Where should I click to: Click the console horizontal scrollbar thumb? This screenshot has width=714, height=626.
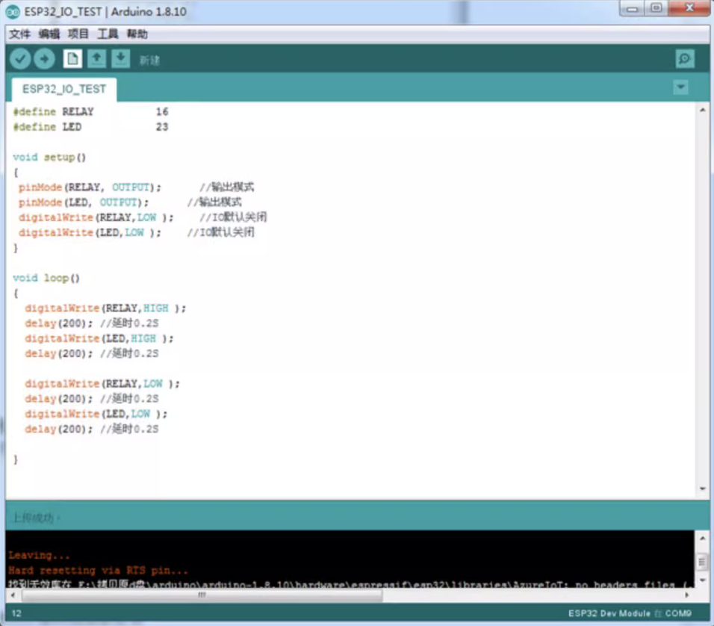202,595
